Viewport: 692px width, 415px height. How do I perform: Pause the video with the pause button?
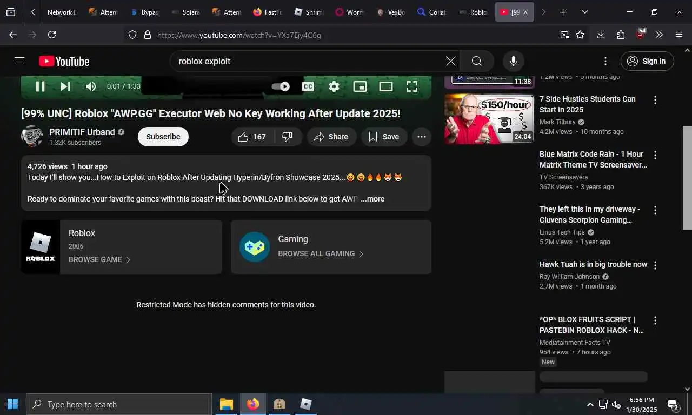pos(40,86)
